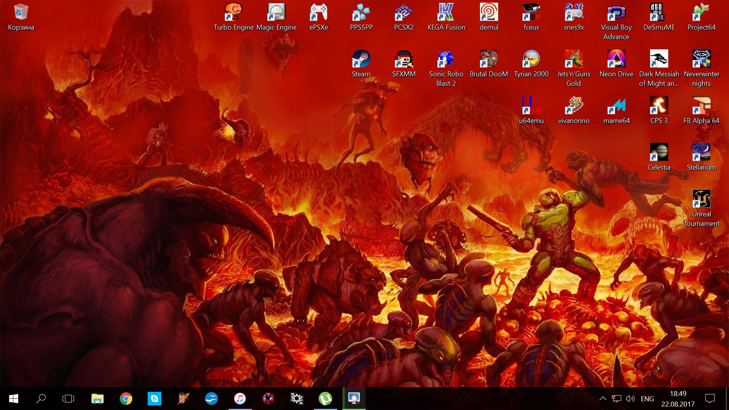This screenshot has height=410, width=729.
Task: Select the mame64 desktop shortcut
Action: 616,111
